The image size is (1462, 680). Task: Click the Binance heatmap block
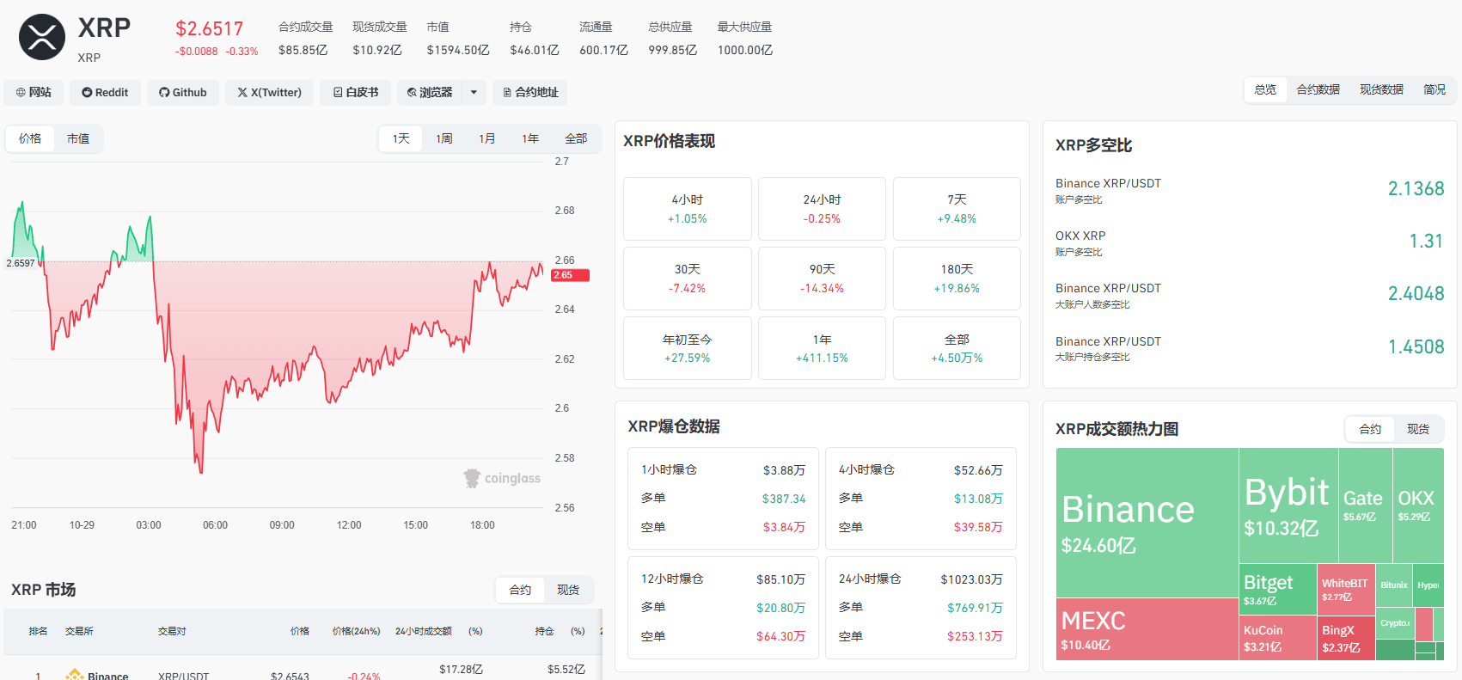point(1147,523)
